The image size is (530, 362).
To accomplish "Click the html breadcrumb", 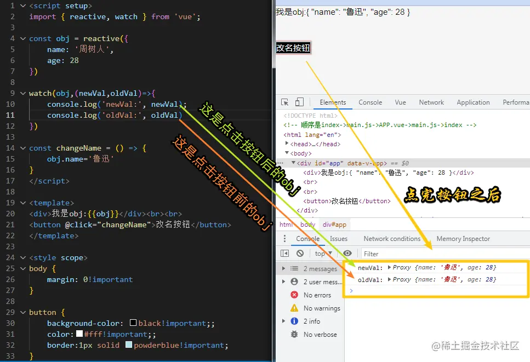I will point(286,225).
